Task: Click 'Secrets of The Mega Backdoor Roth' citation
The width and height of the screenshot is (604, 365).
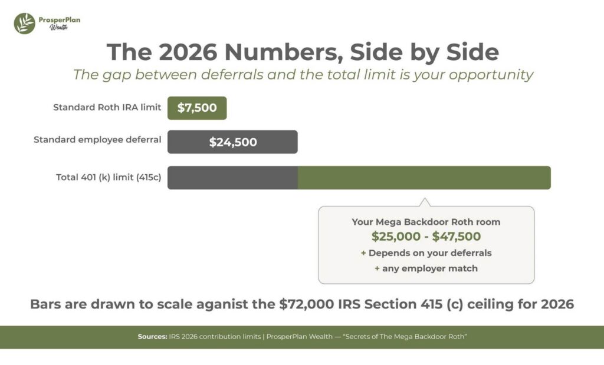Action: tap(405, 337)
